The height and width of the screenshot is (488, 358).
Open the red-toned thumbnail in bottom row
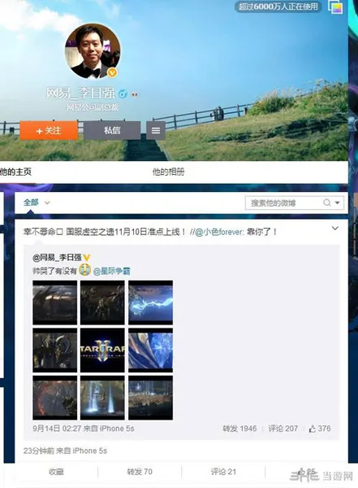click(x=54, y=398)
